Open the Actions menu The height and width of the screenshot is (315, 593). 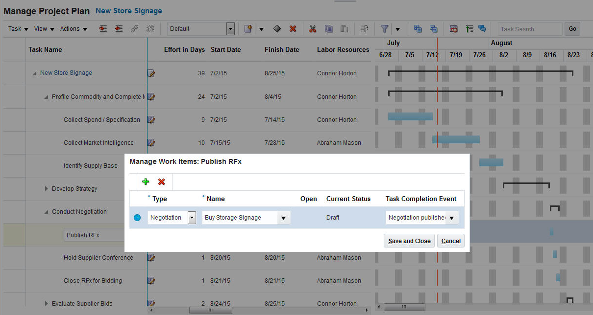click(x=74, y=29)
